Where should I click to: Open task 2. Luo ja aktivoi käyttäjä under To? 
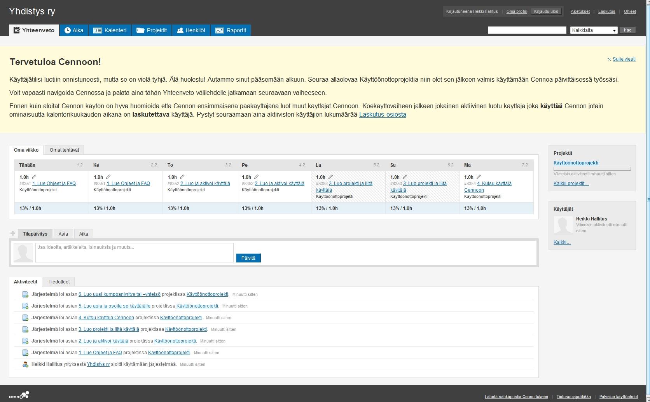click(x=205, y=184)
